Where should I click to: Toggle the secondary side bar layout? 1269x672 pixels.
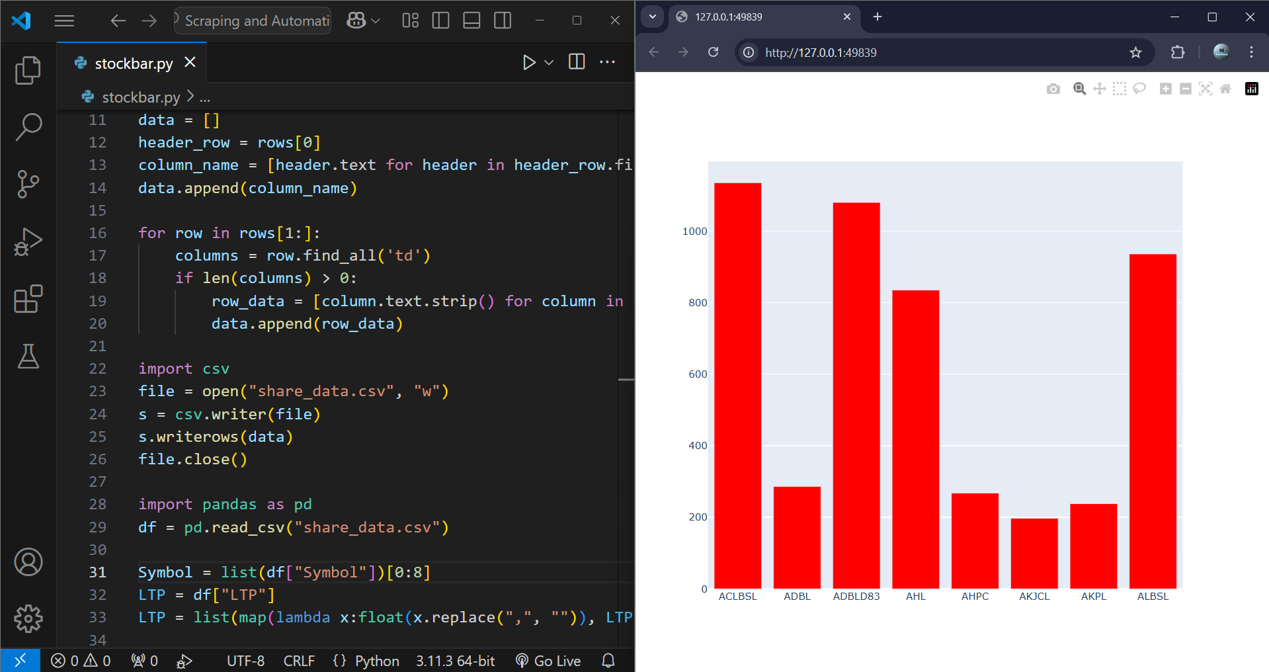tap(503, 21)
